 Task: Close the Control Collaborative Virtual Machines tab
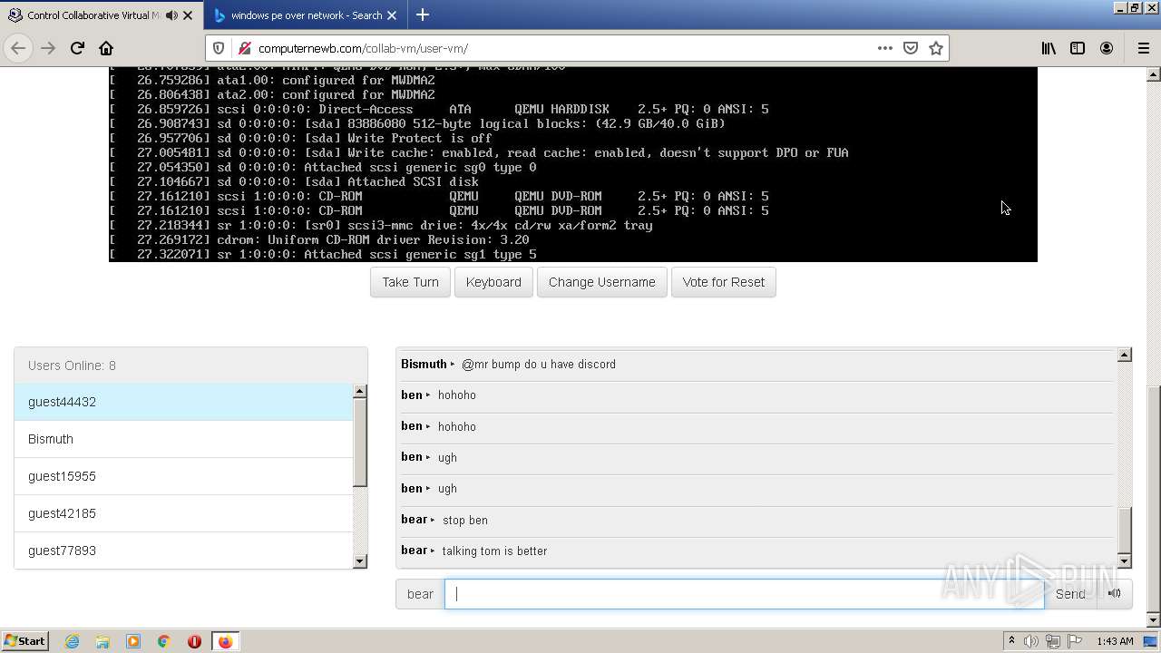[x=188, y=15]
